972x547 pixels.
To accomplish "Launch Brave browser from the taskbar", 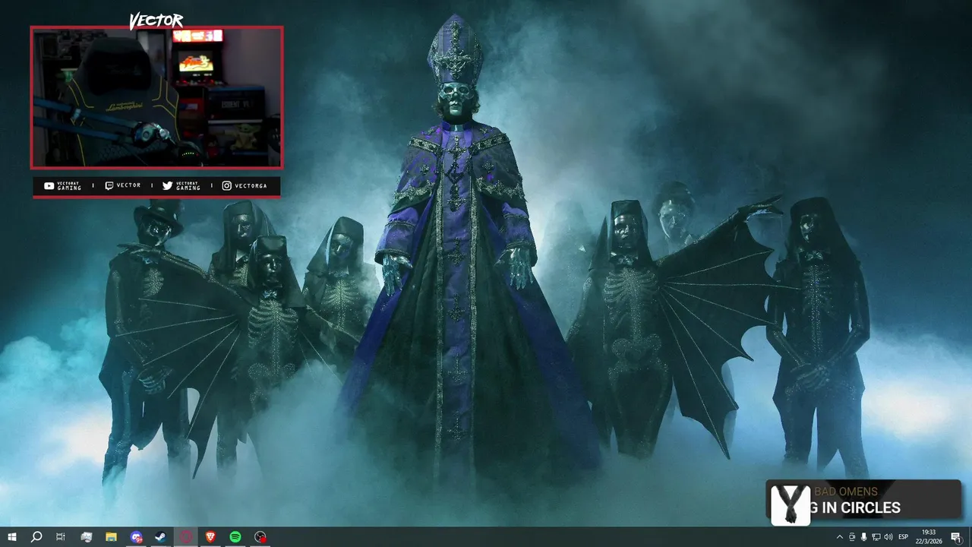I will click(x=210, y=537).
